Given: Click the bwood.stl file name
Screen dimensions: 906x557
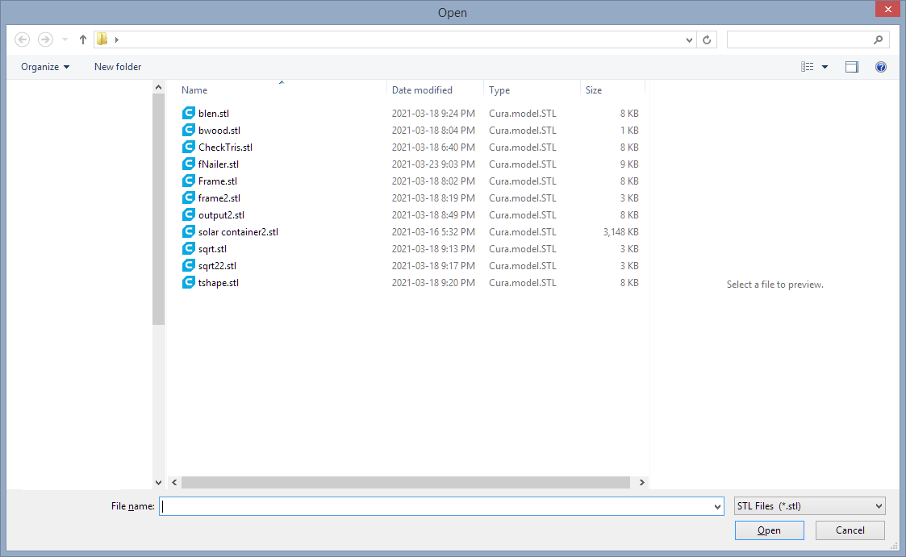Looking at the screenshot, I should point(219,131).
